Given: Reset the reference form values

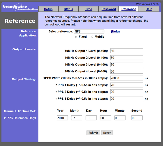Looking at the screenshot, I should point(107,133).
